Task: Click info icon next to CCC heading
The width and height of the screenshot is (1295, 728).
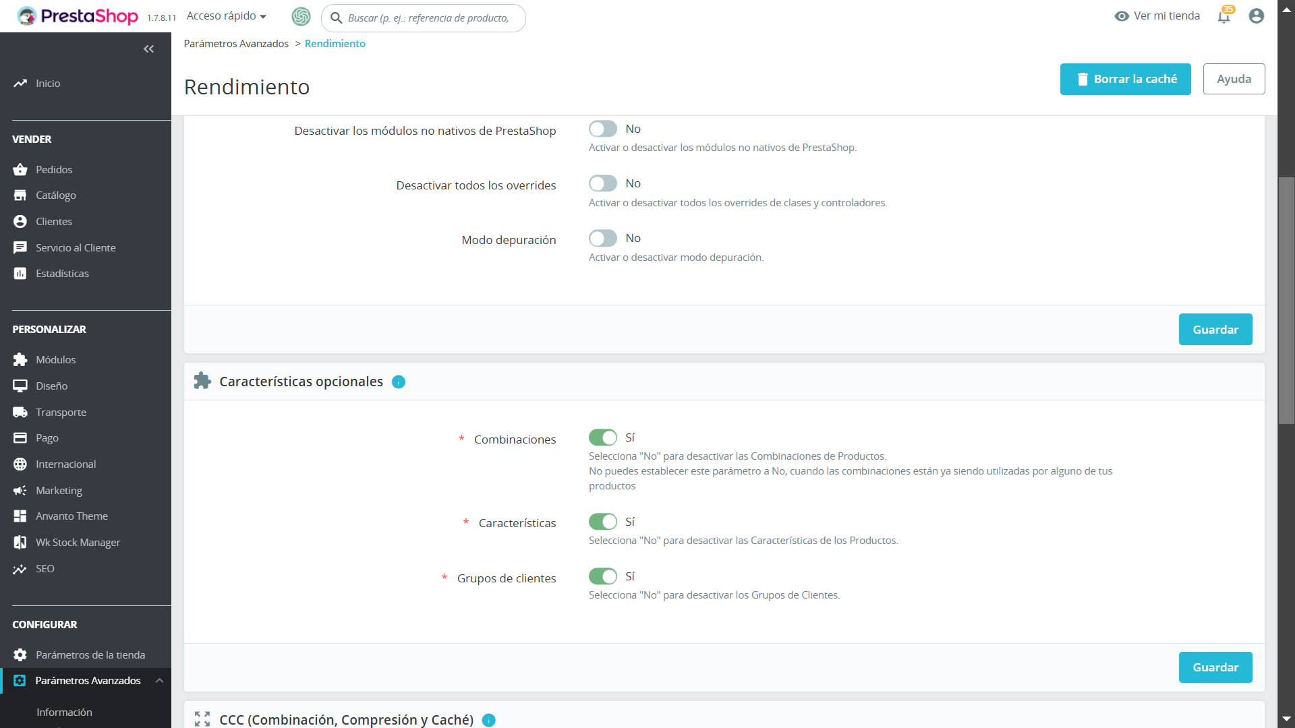Action: pos(489,720)
